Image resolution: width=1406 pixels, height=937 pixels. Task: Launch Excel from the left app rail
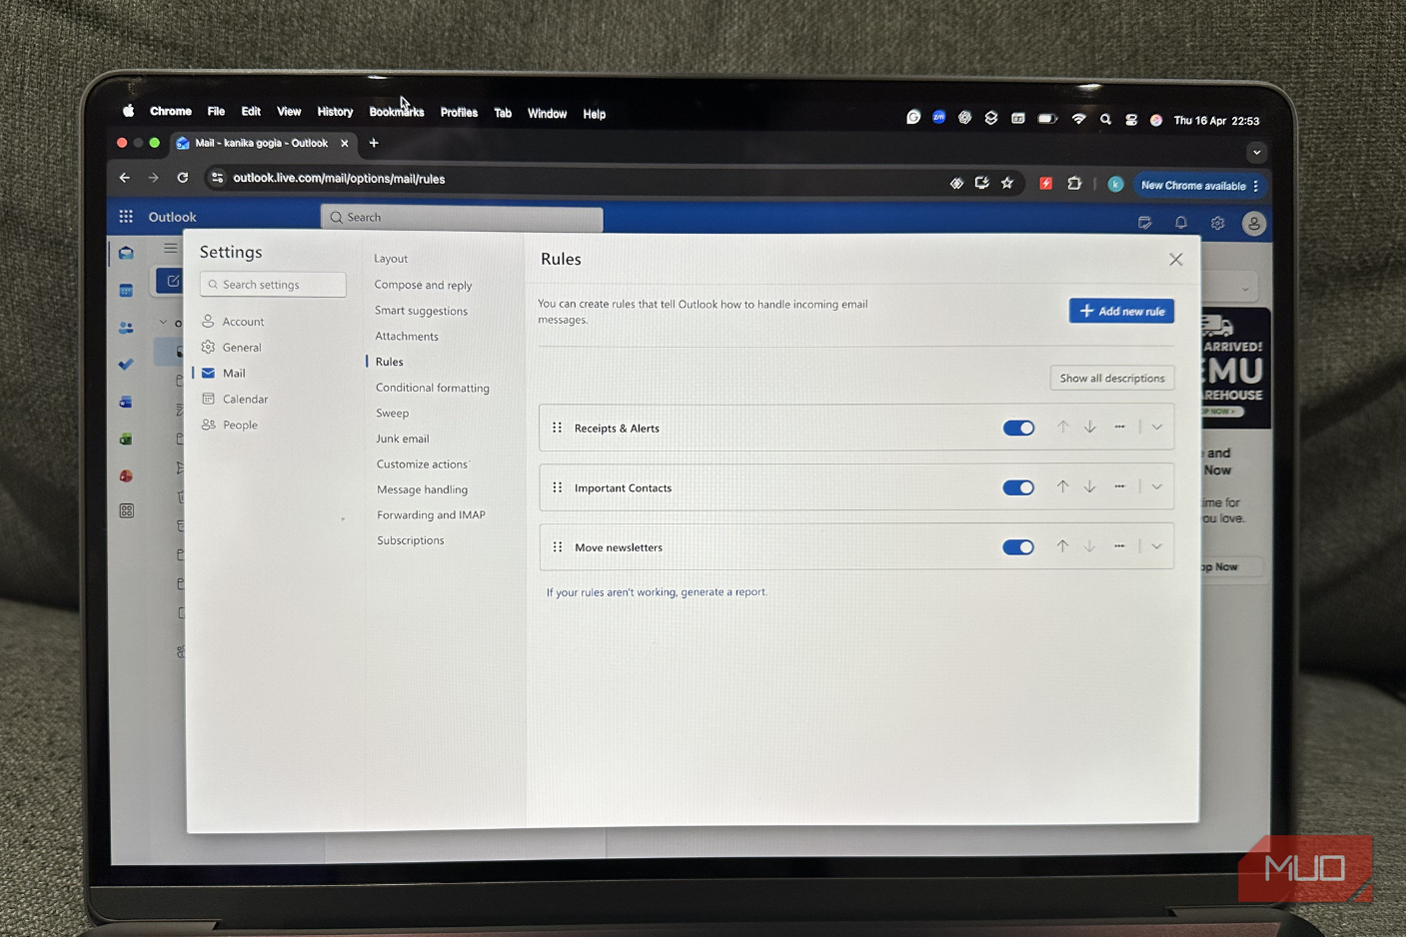pyautogui.click(x=126, y=439)
